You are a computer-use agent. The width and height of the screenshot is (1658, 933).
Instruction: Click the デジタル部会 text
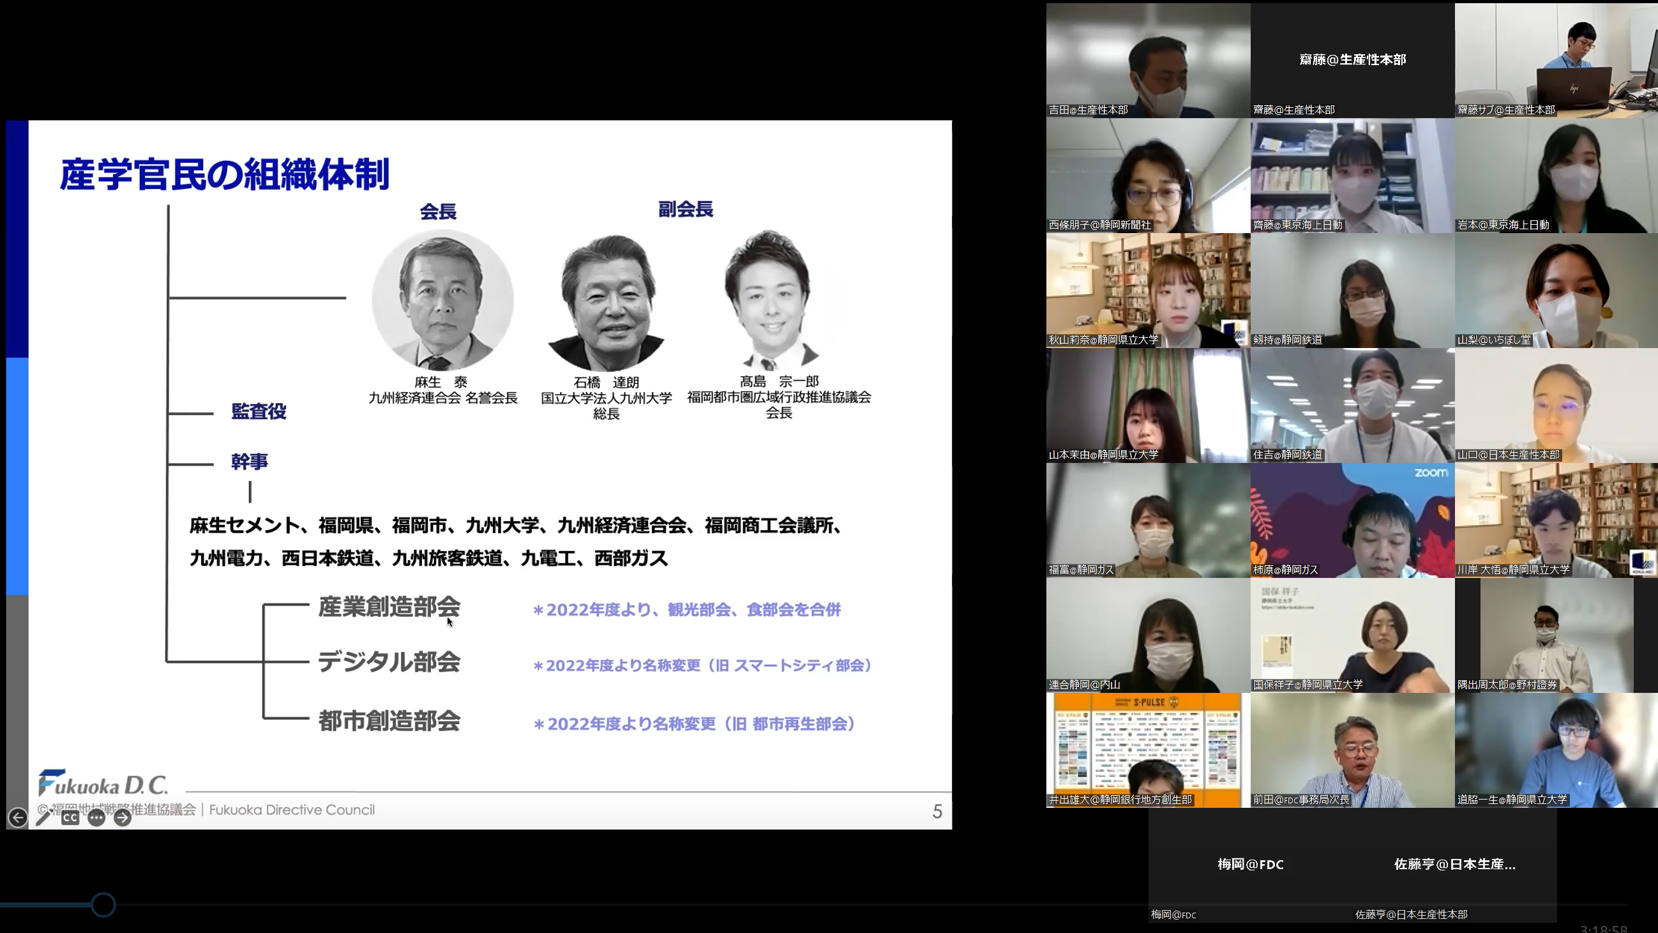click(x=389, y=663)
